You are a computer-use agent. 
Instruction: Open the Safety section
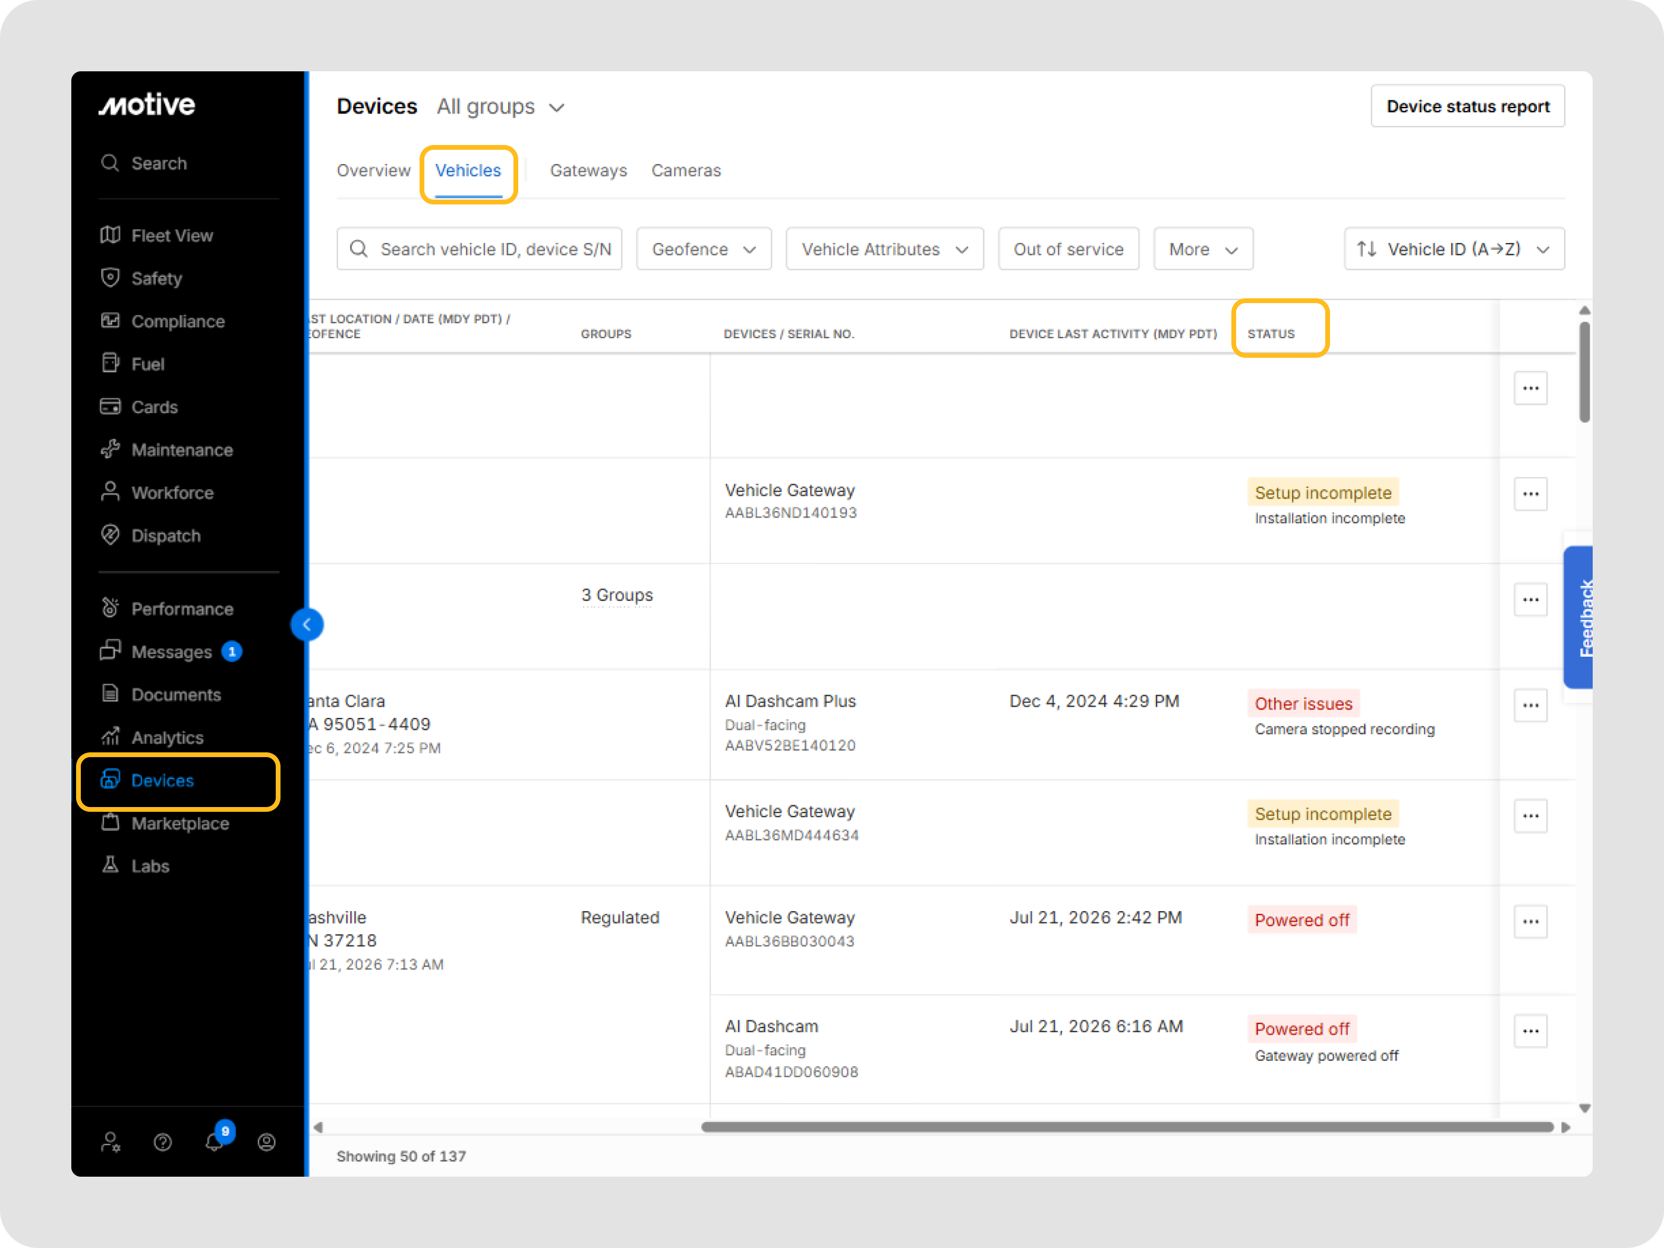(x=141, y=278)
